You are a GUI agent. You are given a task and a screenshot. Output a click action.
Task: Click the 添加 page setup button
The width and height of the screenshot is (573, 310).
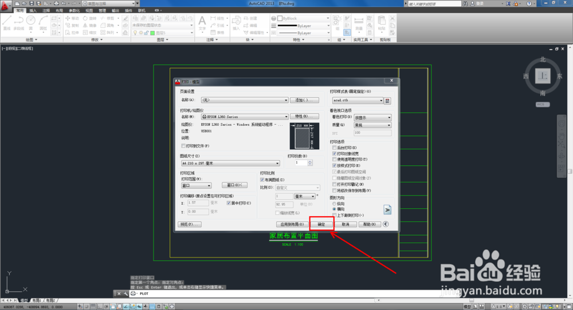click(x=304, y=100)
